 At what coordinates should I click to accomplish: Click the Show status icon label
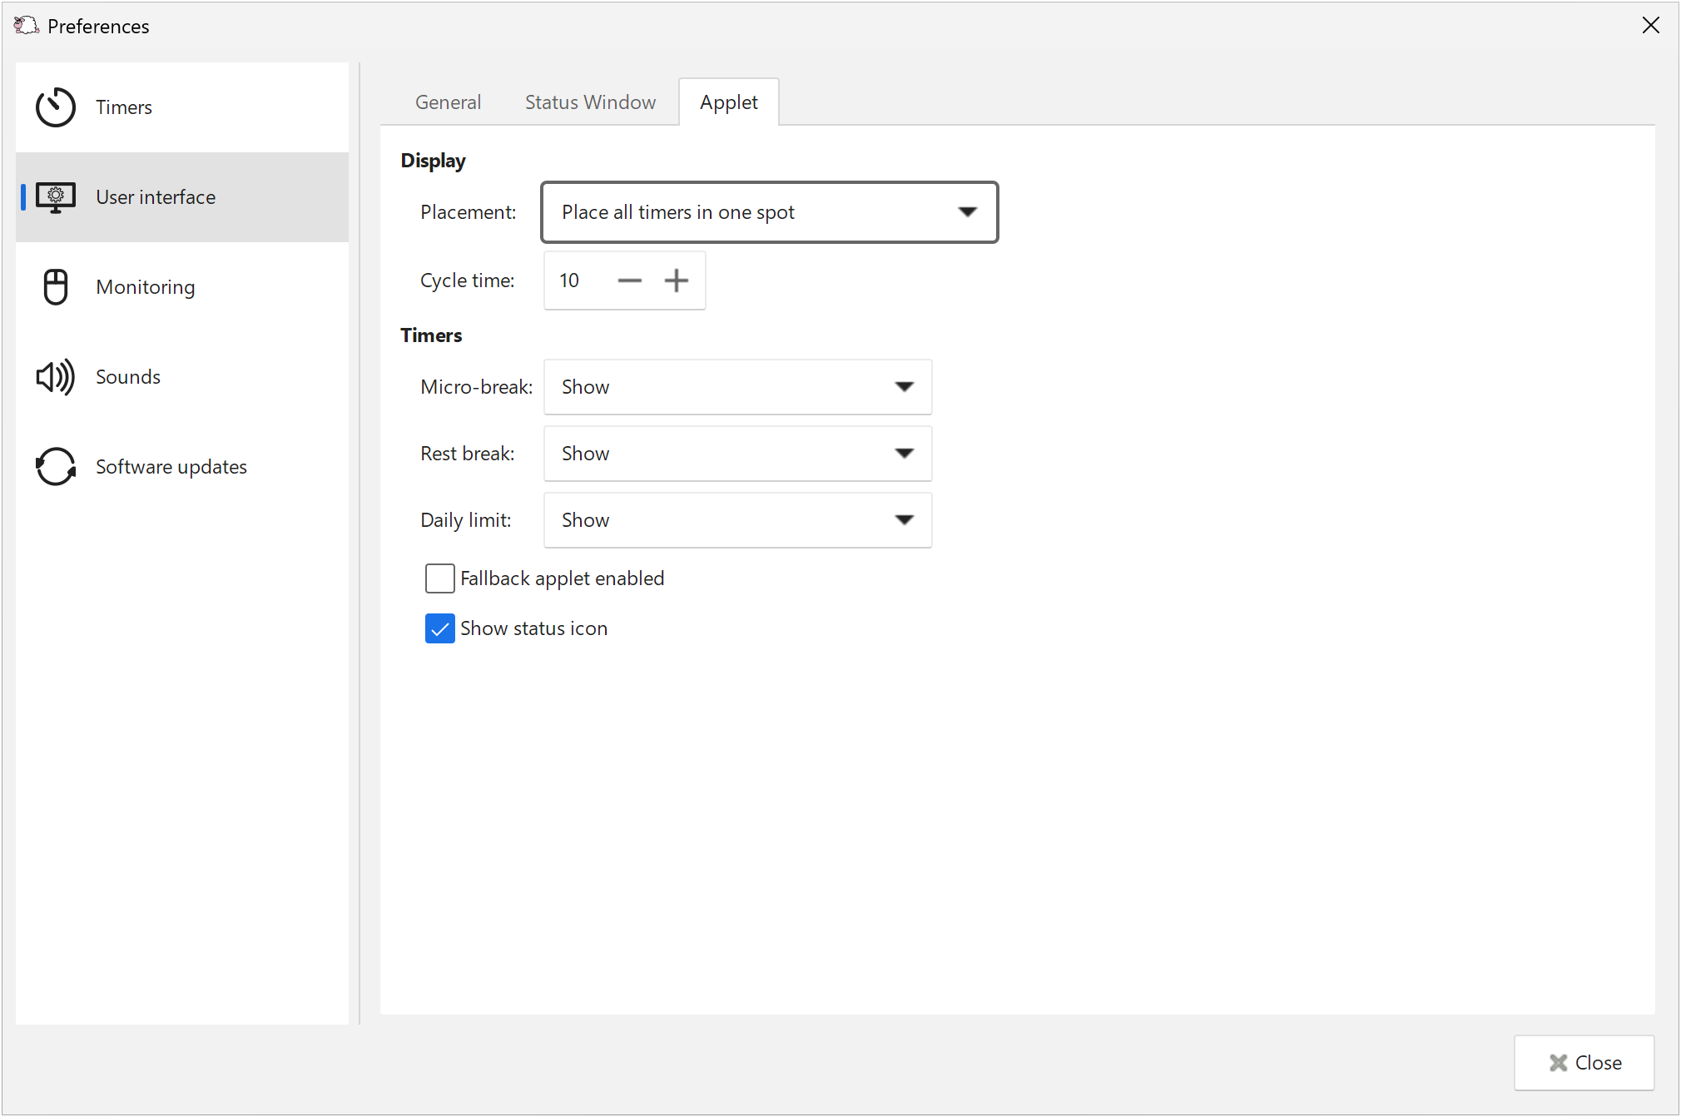click(534, 628)
